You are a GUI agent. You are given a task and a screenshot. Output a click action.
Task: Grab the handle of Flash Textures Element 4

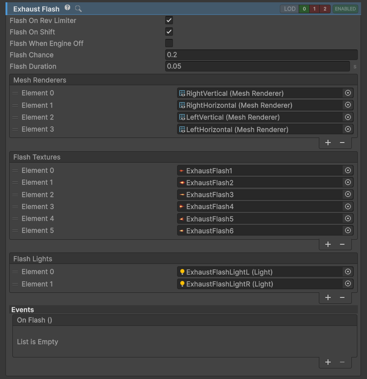coord(15,219)
